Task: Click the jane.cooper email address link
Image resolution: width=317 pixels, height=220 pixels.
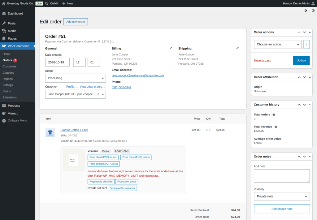Action: (x=138, y=75)
